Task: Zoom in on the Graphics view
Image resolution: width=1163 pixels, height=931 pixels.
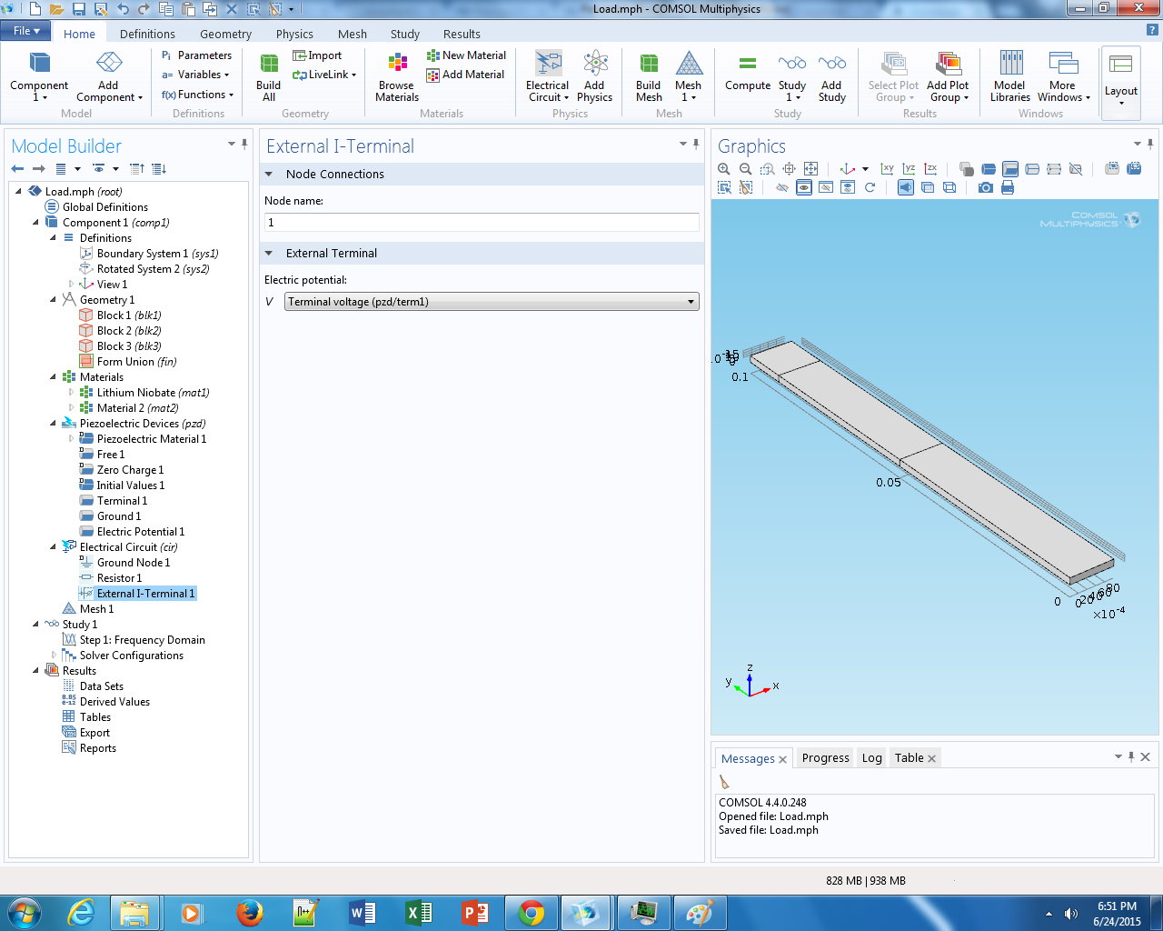Action: point(724,169)
